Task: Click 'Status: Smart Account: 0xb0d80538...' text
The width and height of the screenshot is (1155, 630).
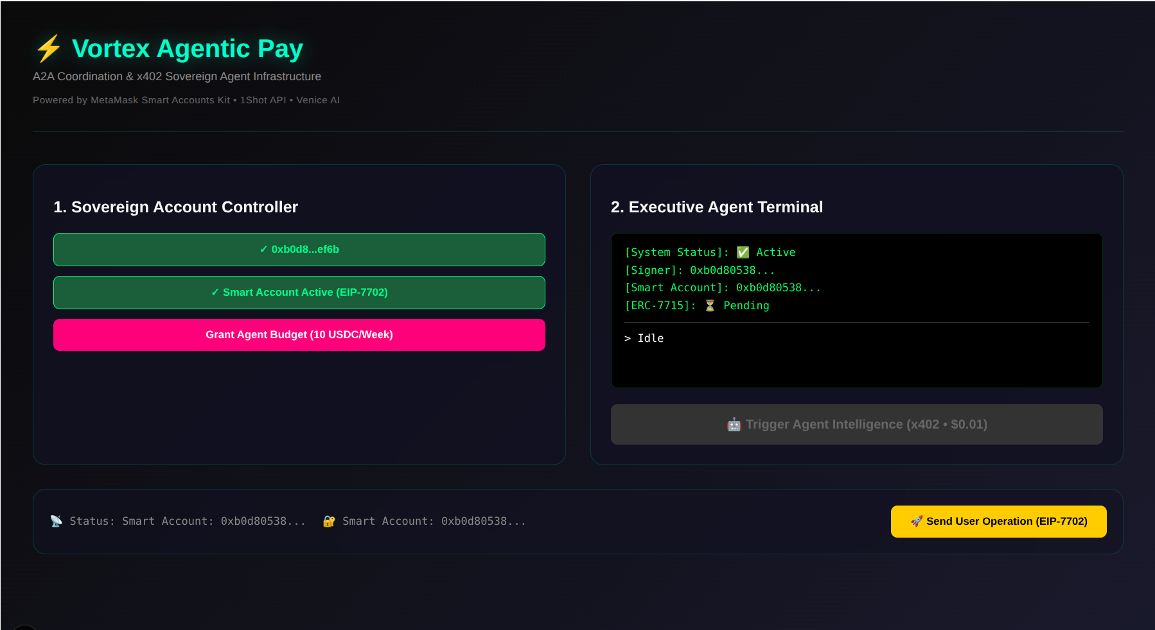Action: tap(188, 521)
